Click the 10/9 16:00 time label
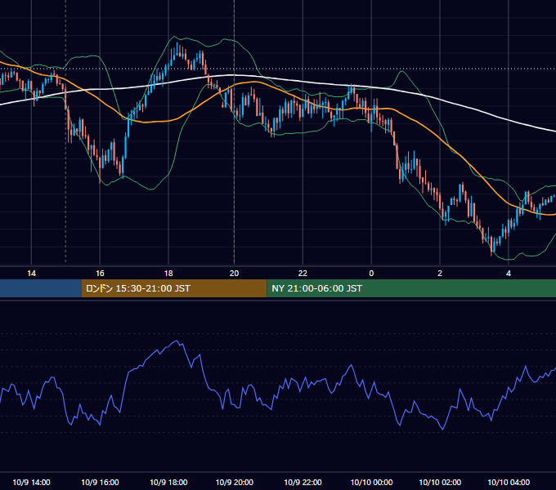 [x=100, y=482]
